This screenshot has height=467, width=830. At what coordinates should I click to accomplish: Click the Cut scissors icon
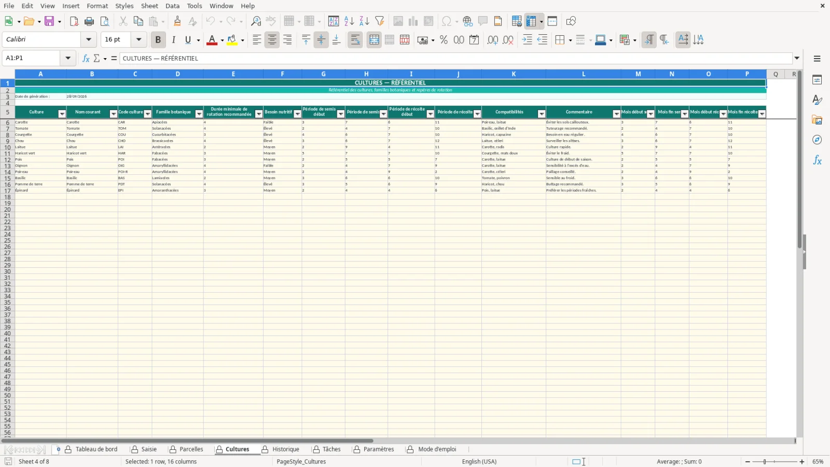click(x=123, y=21)
